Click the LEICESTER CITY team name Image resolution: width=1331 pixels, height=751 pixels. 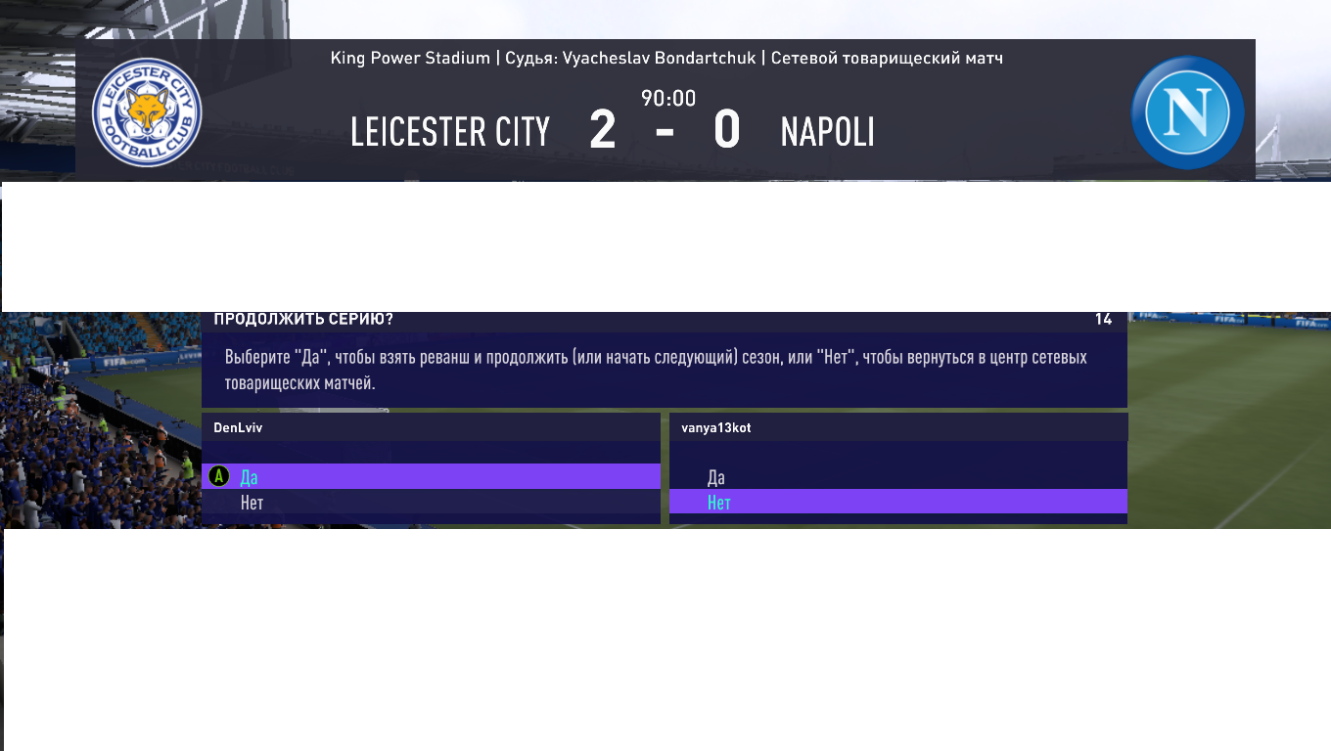pos(450,132)
